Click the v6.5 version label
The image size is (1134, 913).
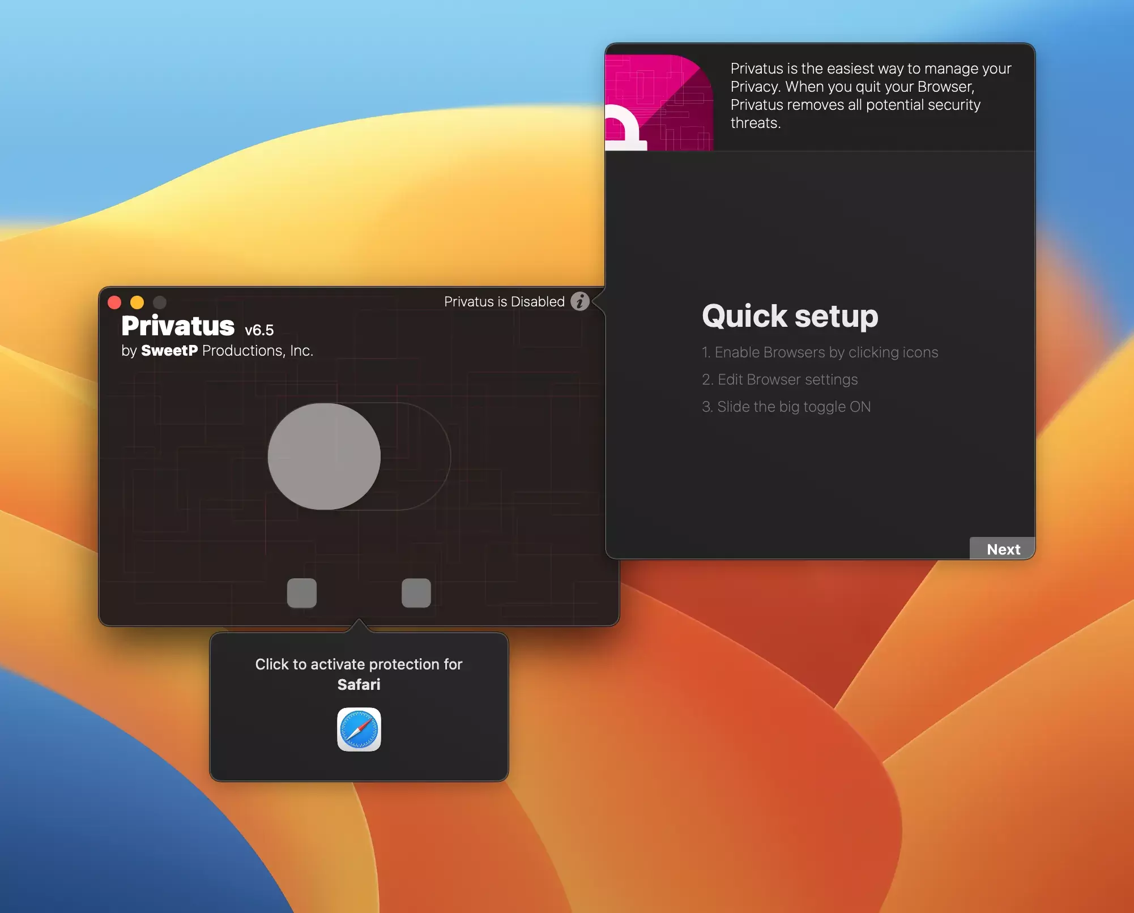(259, 330)
